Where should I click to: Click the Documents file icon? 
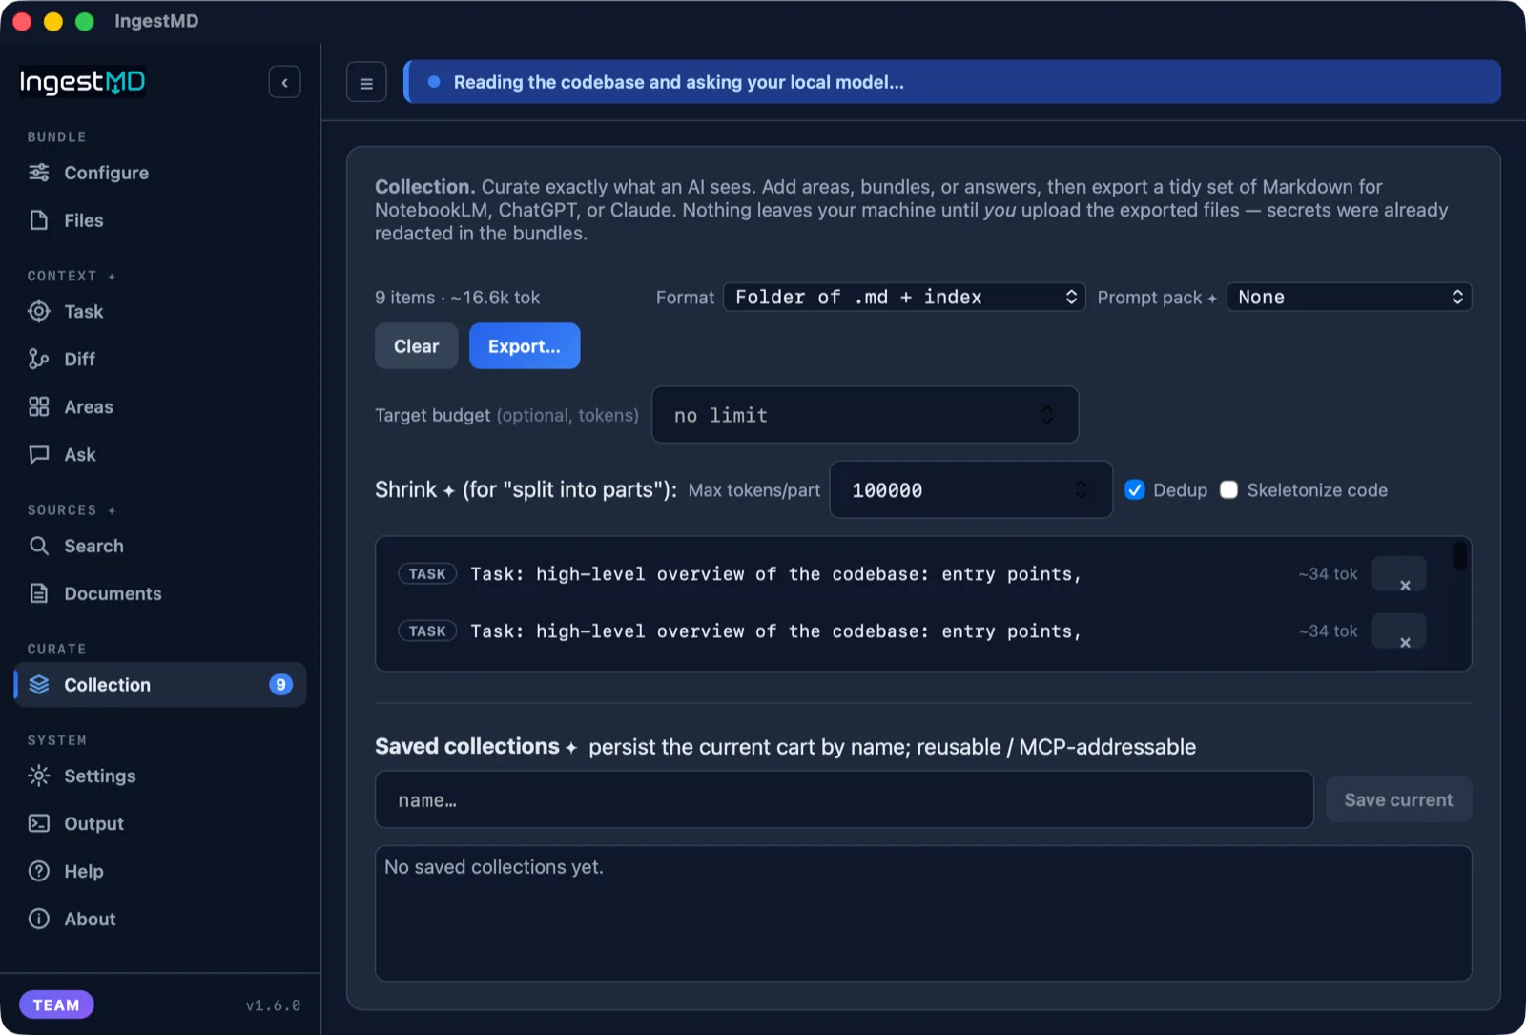[x=39, y=593]
